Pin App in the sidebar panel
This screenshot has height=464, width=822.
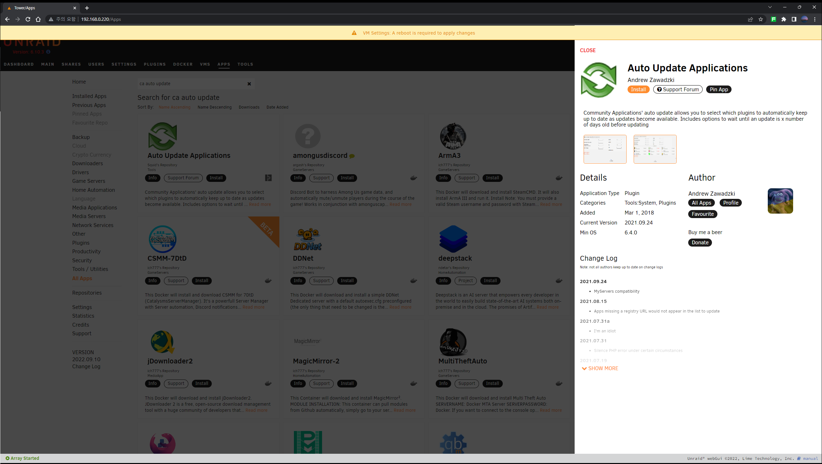coord(719,89)
